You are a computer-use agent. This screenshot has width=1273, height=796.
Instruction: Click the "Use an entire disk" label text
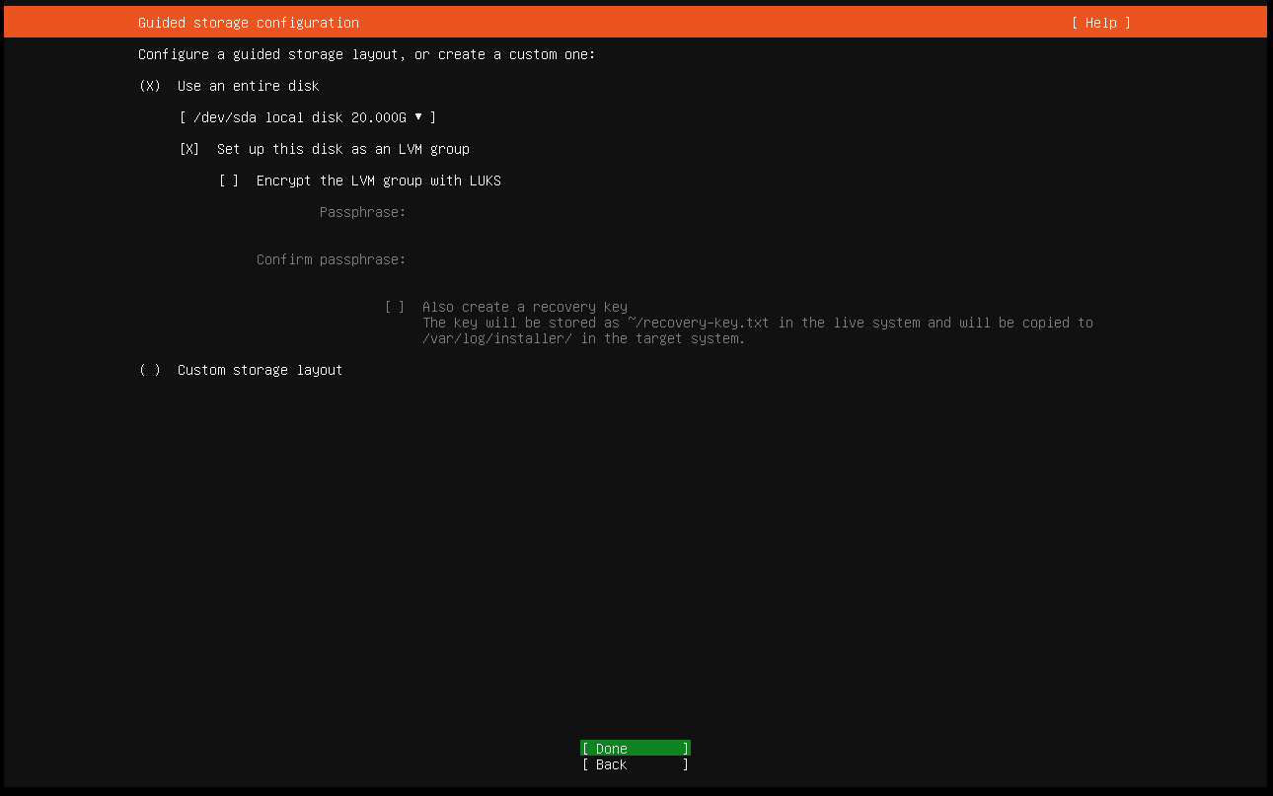point(249,86)
